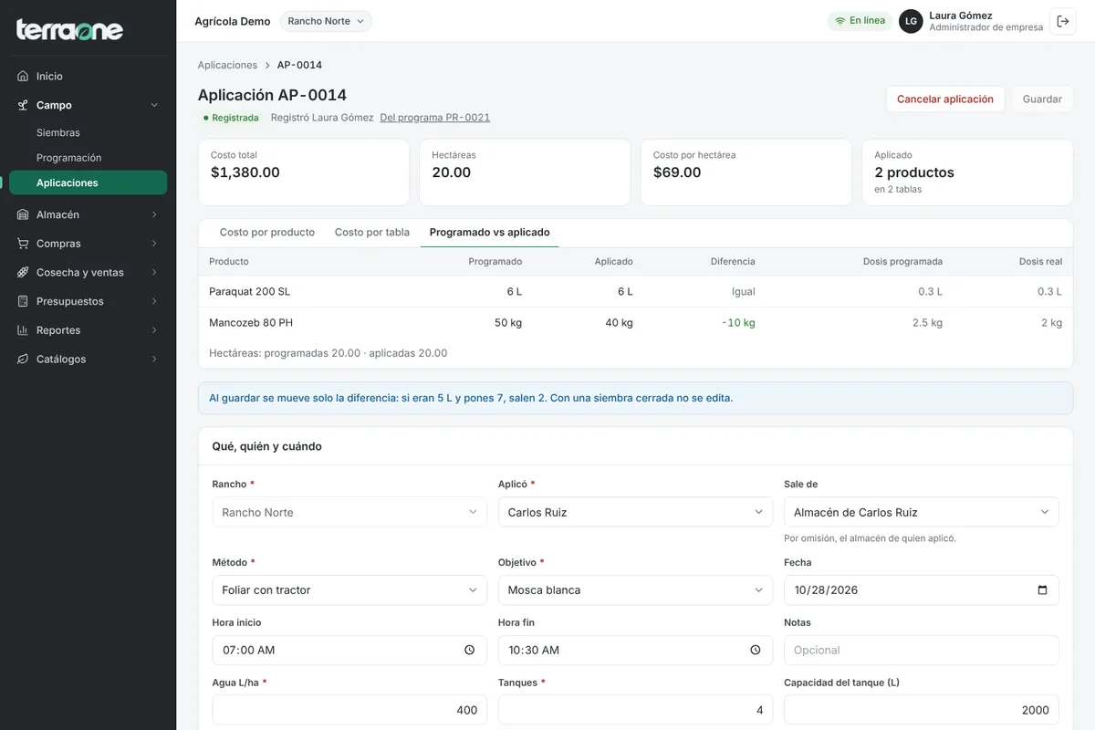Click the Notas input field

(x=922, y=651)
